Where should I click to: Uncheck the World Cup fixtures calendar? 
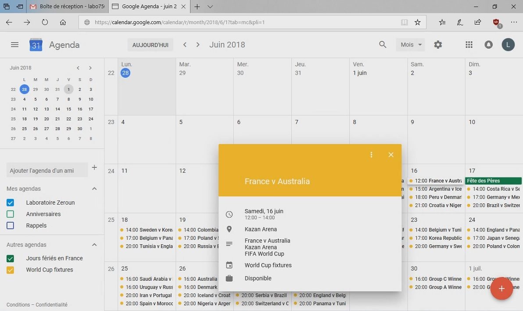coord(11,270)
